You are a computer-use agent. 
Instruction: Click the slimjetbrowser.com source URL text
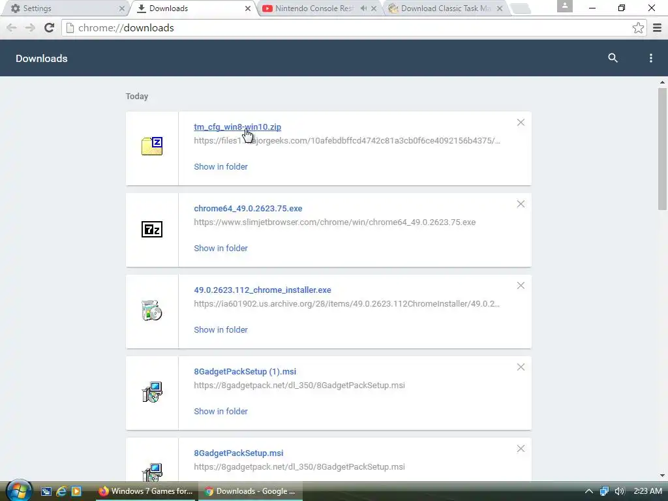tap(335, 222)
